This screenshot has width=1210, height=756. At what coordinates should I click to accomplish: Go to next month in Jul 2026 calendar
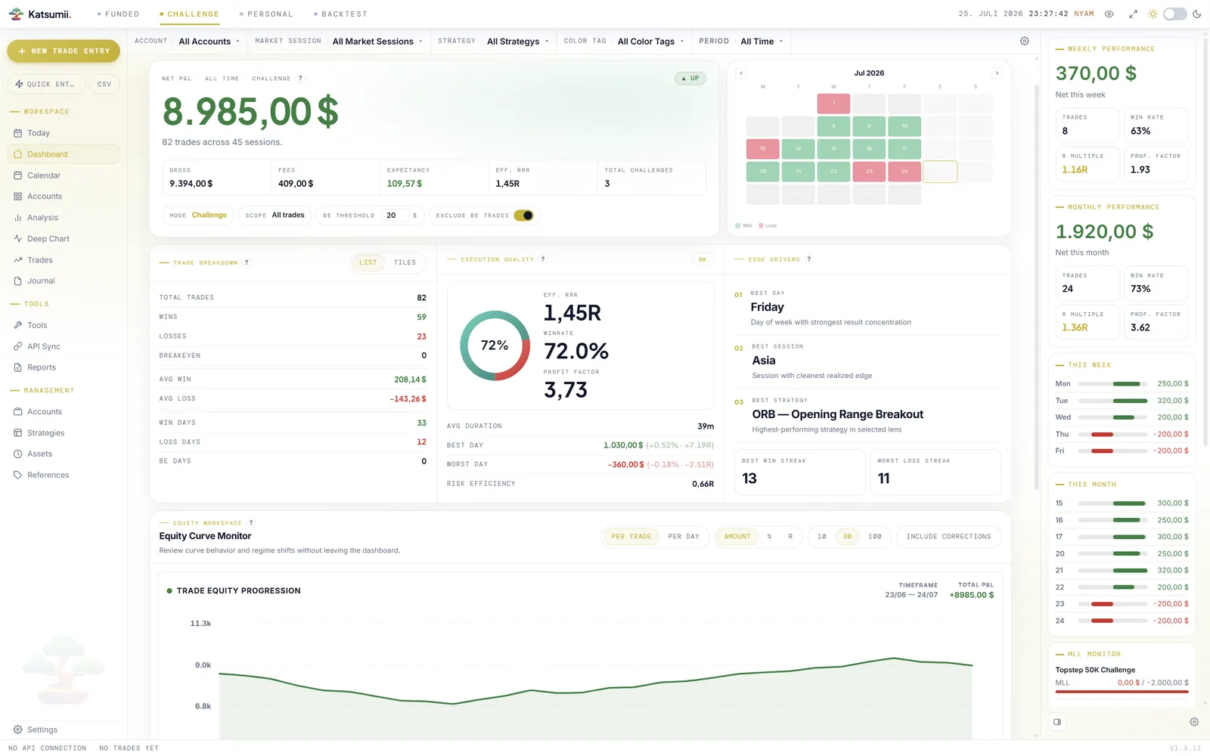pyautogui.click(x=997, y=73)
